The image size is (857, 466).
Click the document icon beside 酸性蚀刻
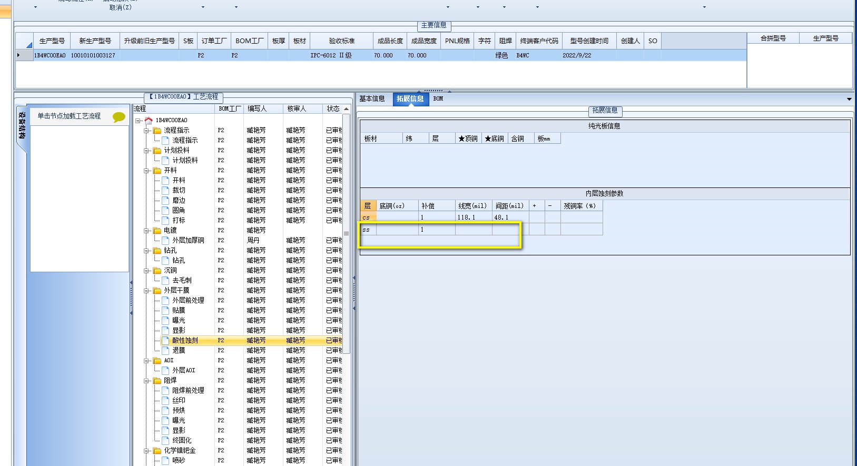(x=165, y=341)
